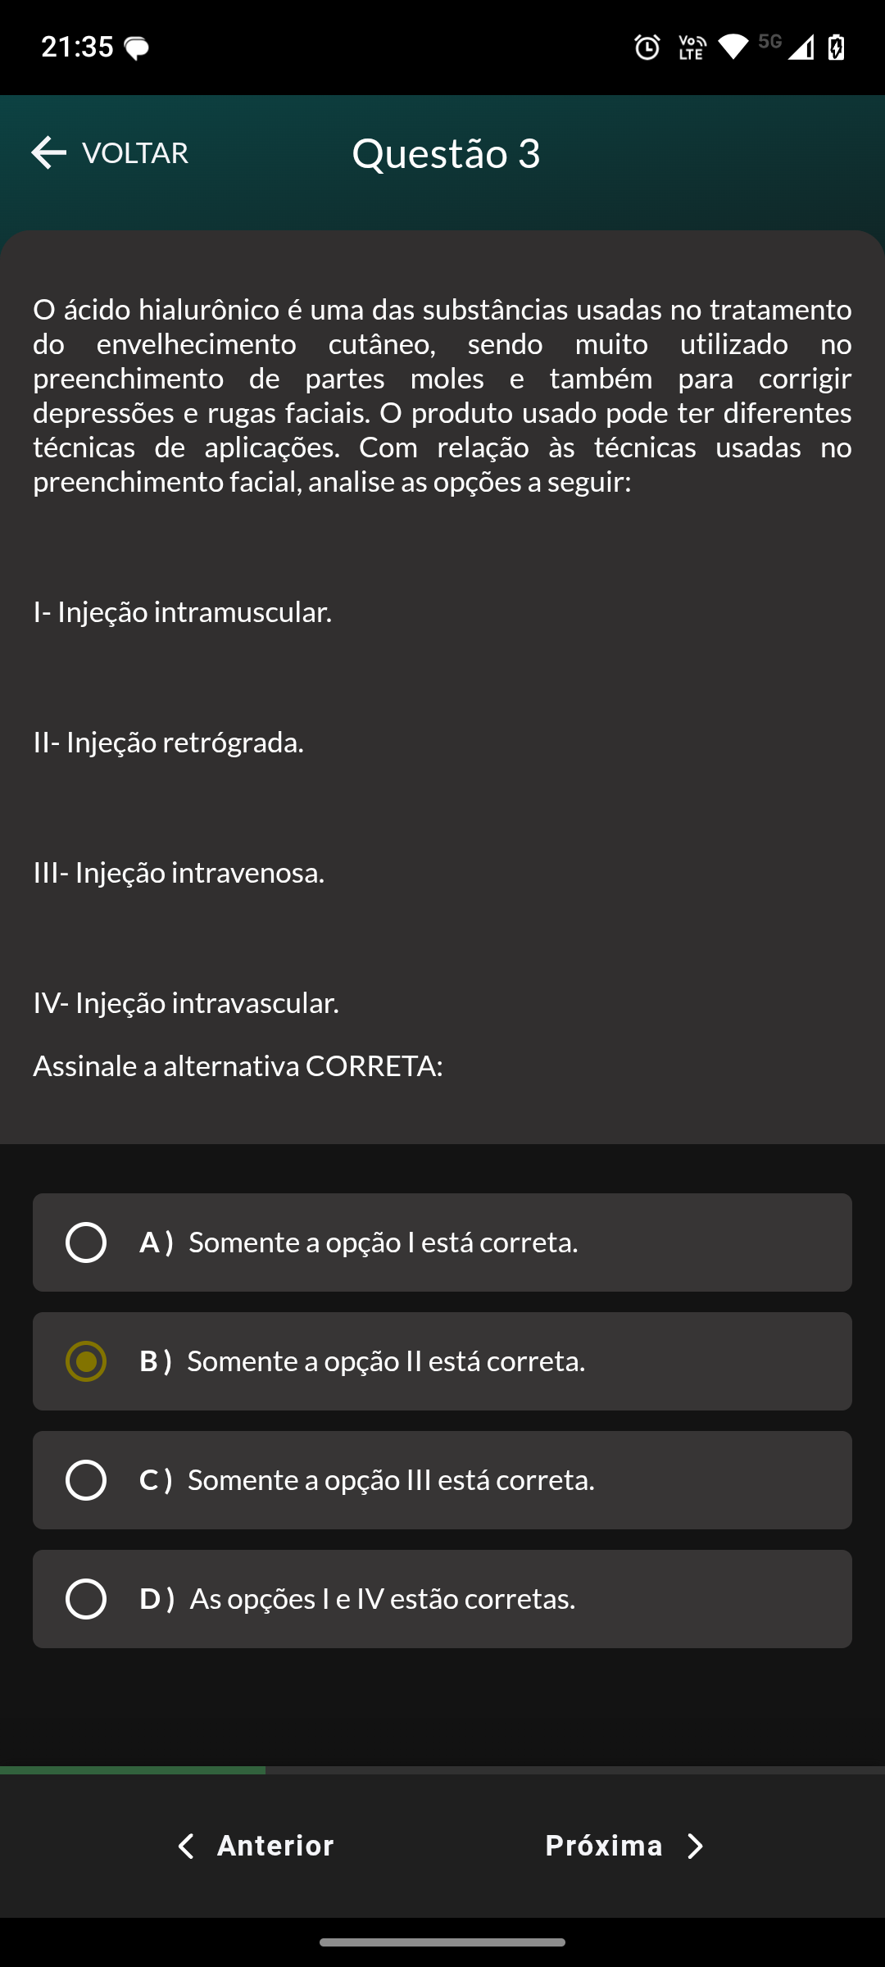
Task: Tap the Android home gesture bar
Action: click(x=442, y=1942)
